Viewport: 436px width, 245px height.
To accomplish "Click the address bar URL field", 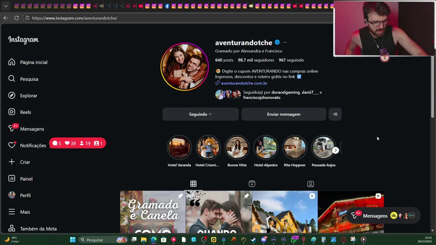I will point(177,18).
